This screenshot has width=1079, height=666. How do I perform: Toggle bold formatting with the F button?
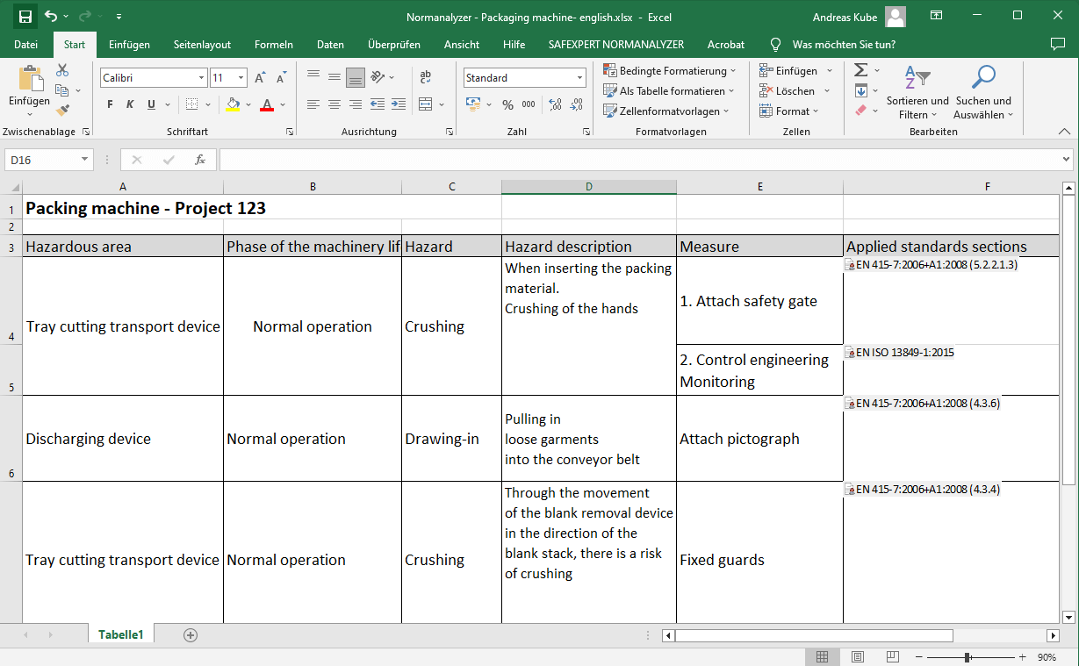click(x=109, y=104)
